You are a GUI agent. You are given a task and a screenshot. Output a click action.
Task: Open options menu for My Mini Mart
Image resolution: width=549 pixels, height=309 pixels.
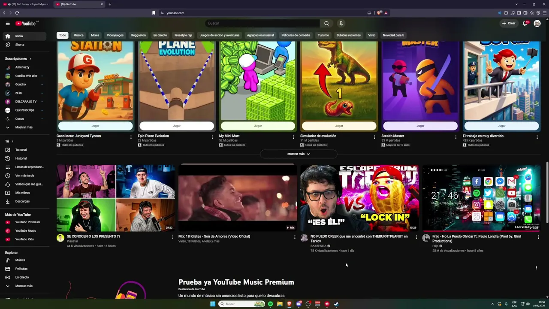coord(293,137)
